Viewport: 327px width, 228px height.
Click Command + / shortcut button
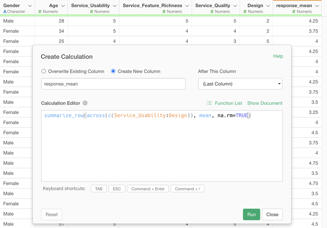pos(188,189)
